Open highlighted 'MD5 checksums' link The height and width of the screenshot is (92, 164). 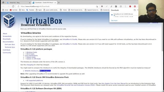[45, 71]
